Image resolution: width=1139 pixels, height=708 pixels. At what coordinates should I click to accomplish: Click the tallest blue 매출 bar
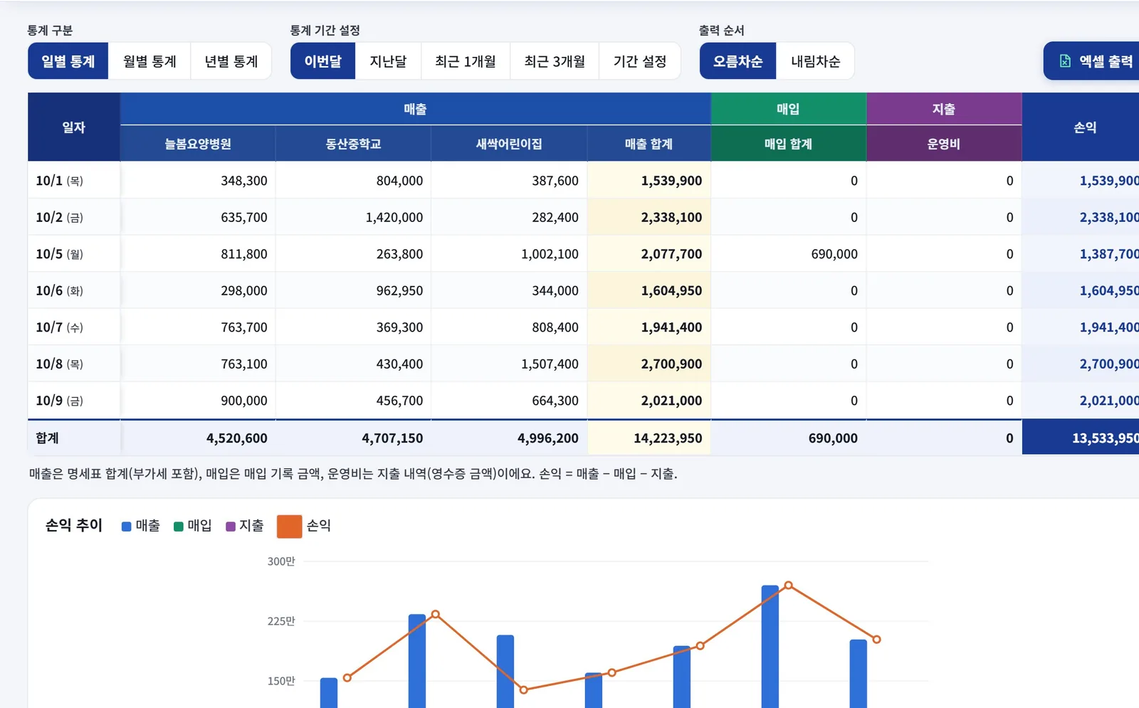770,646
